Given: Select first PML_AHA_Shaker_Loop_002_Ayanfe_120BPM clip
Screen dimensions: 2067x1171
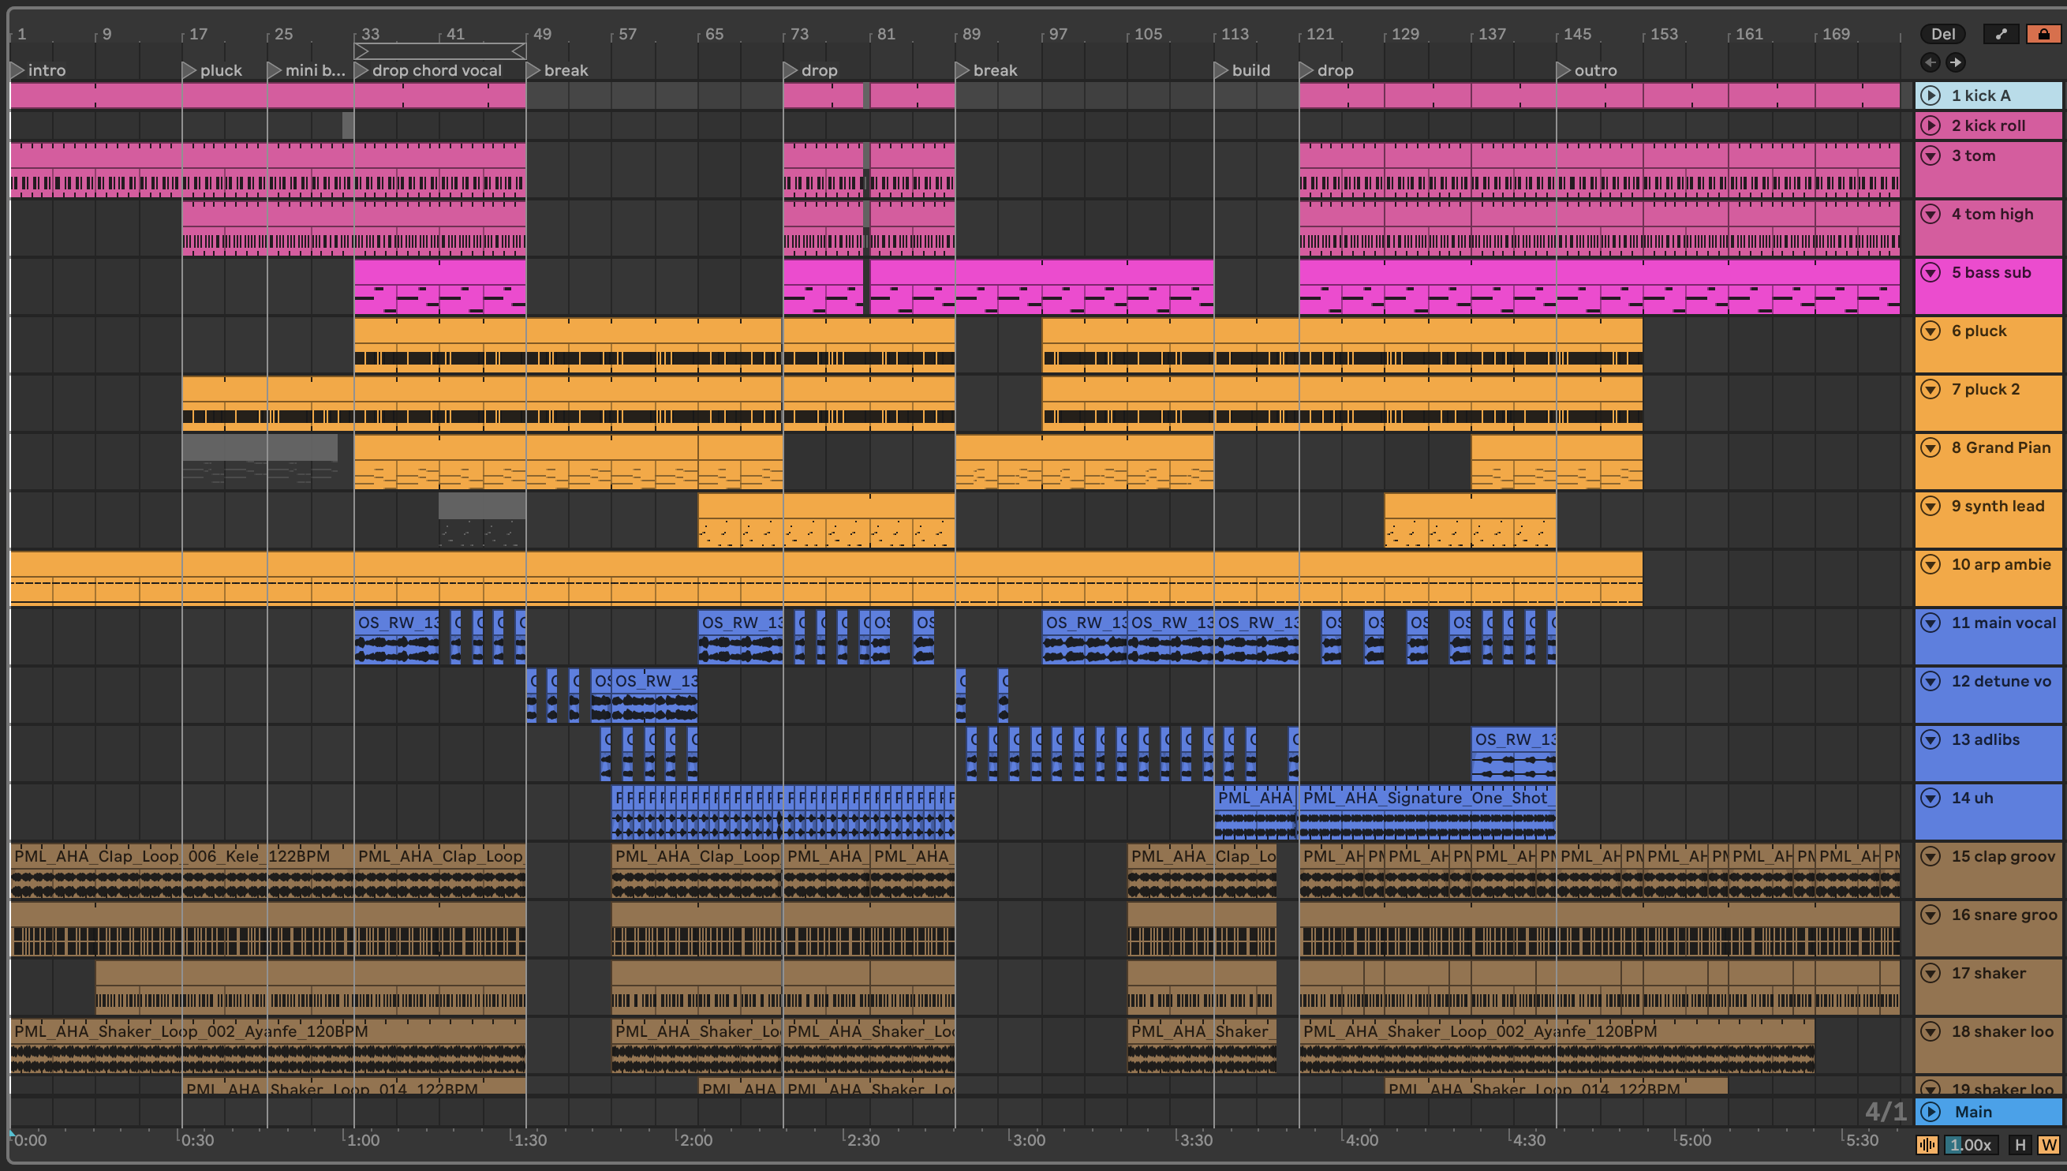Looking at the screenshot, I should [x=267, y=1045].
